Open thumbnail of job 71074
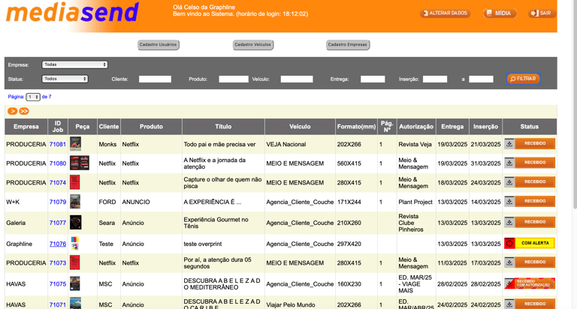The width and height of the screenshot is (577, 309). [74, 182]
